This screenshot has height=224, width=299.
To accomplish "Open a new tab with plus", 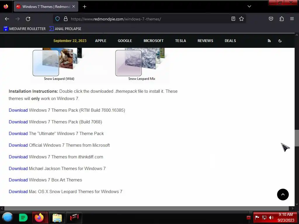I will point(84,7).
